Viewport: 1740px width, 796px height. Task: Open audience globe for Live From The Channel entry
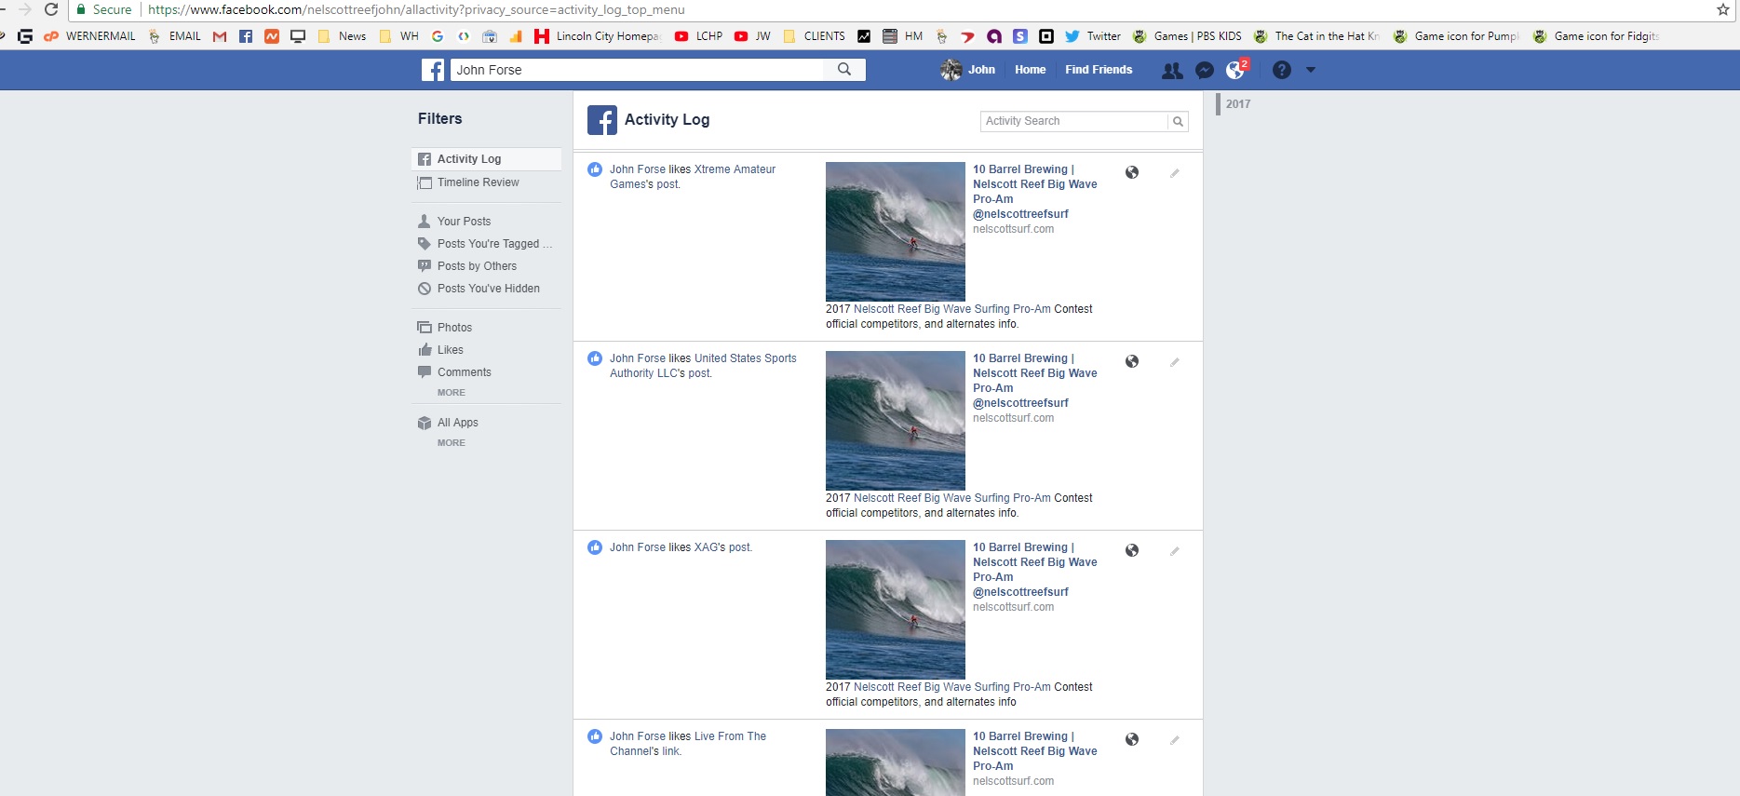coord(1132,739)
